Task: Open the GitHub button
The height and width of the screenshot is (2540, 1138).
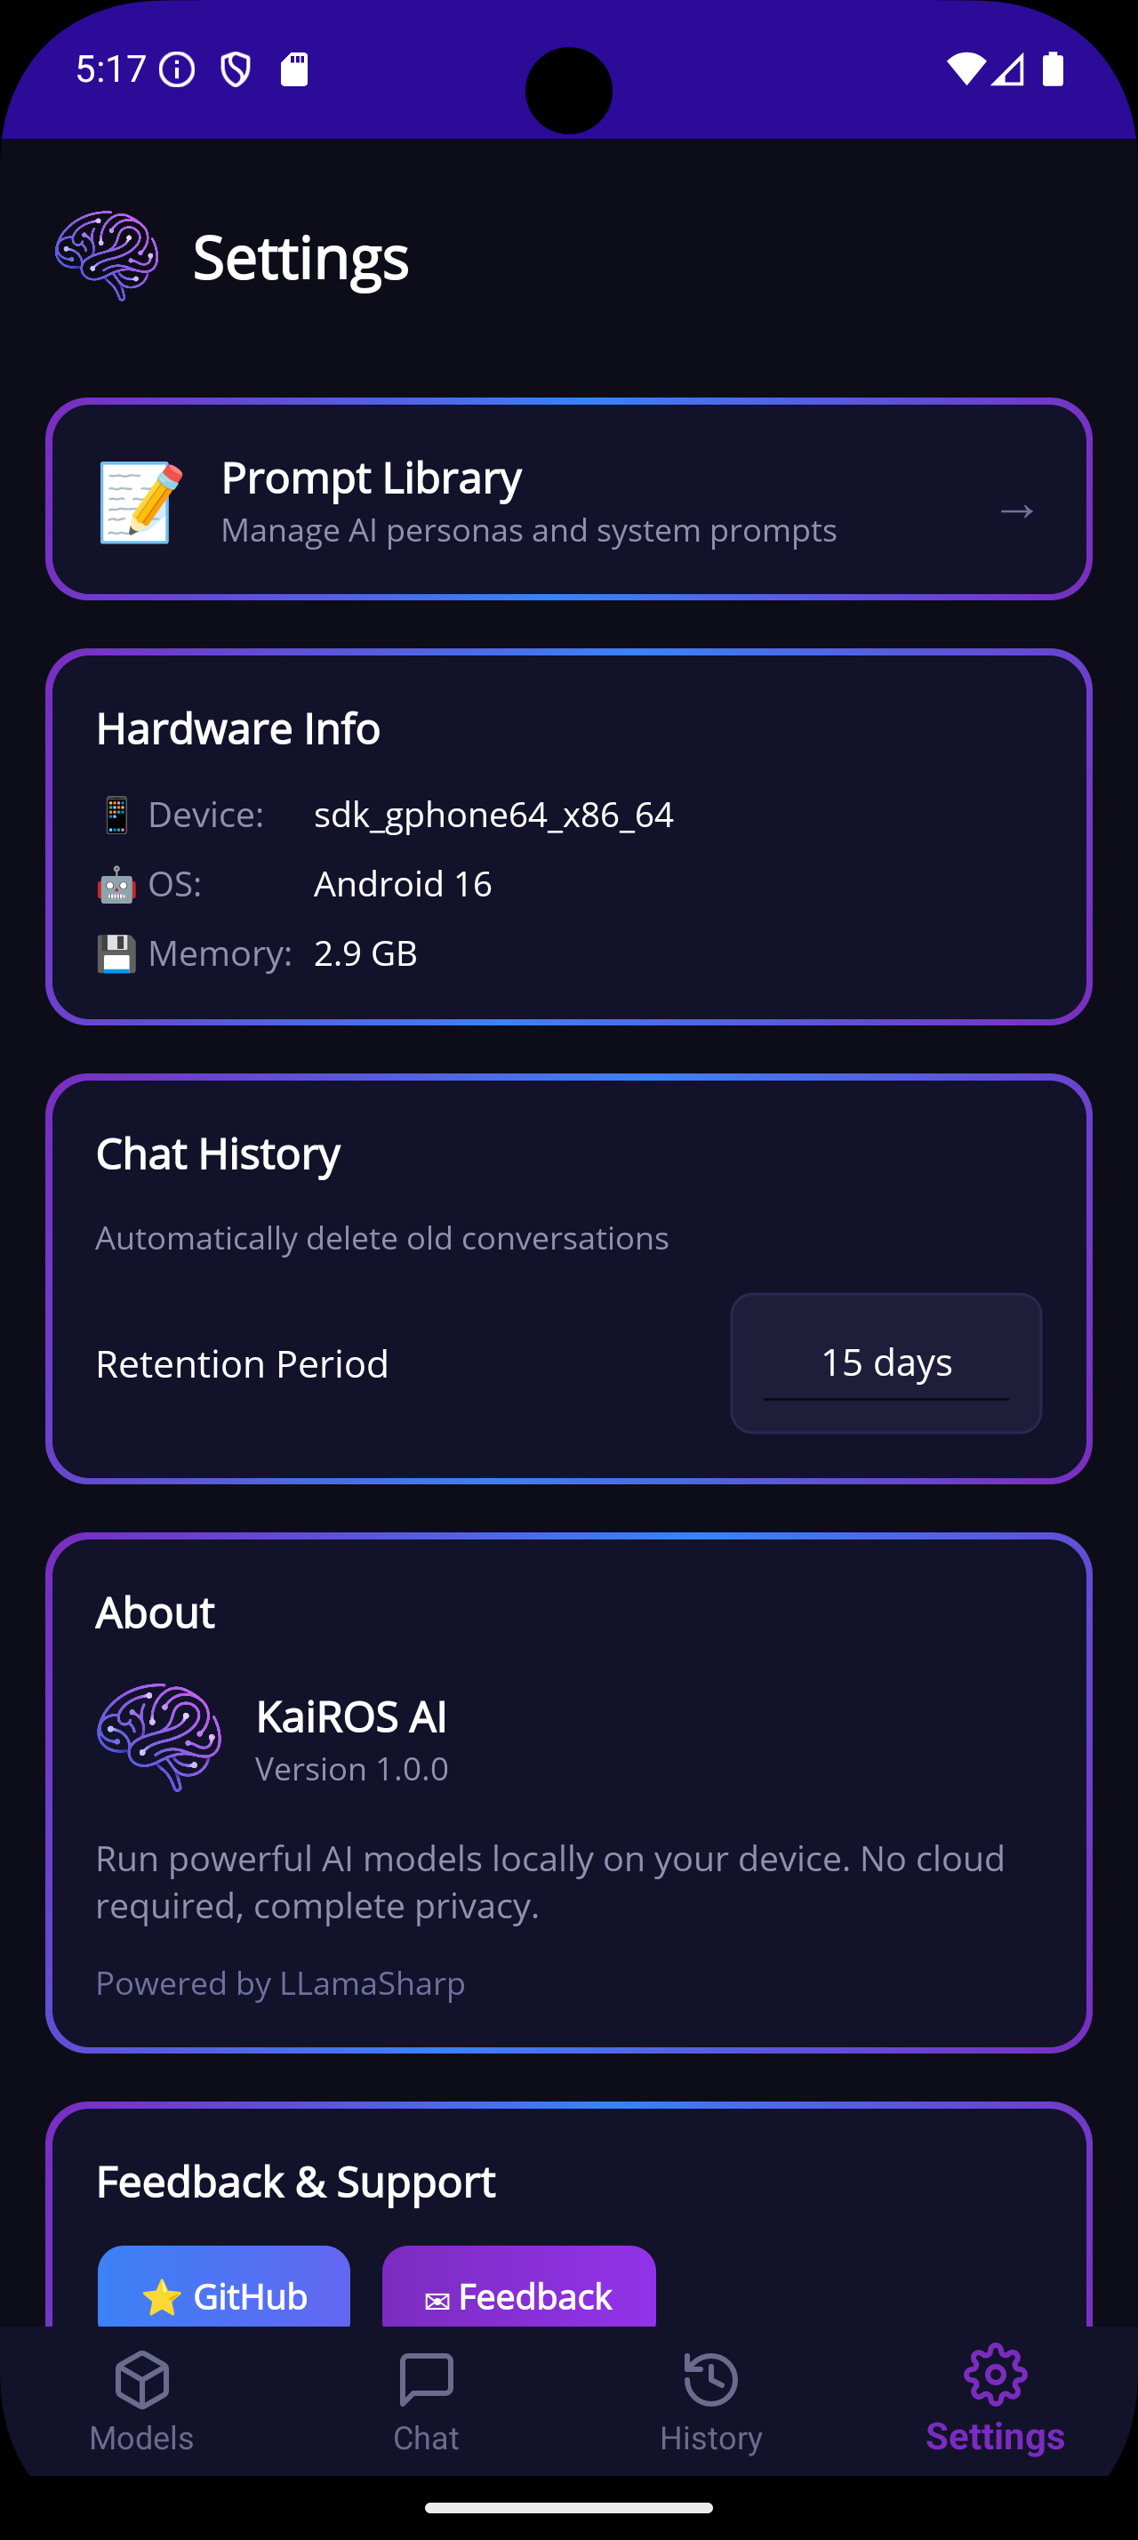Action: (224, 2296)
